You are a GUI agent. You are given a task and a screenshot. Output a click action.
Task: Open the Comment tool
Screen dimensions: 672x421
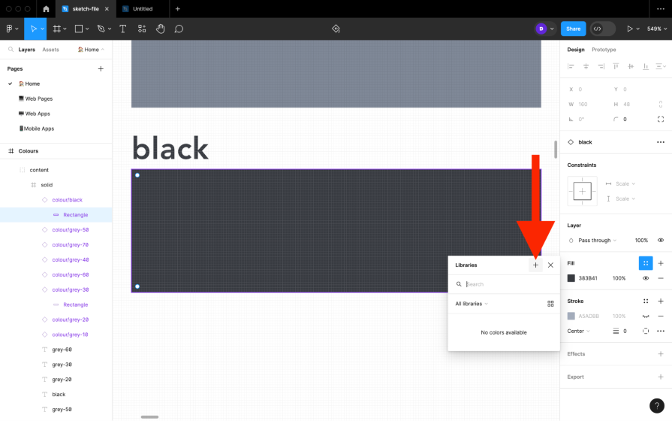pyautogui.click(x=179, y=29)
